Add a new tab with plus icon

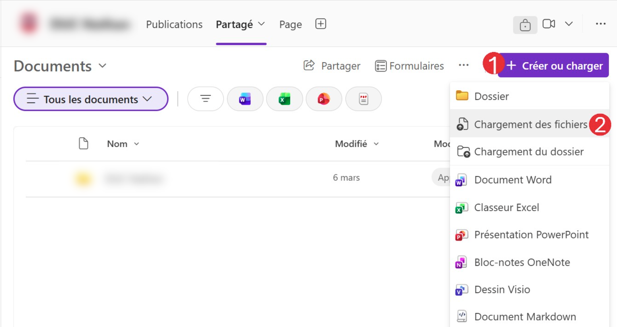tap(321, 24)
